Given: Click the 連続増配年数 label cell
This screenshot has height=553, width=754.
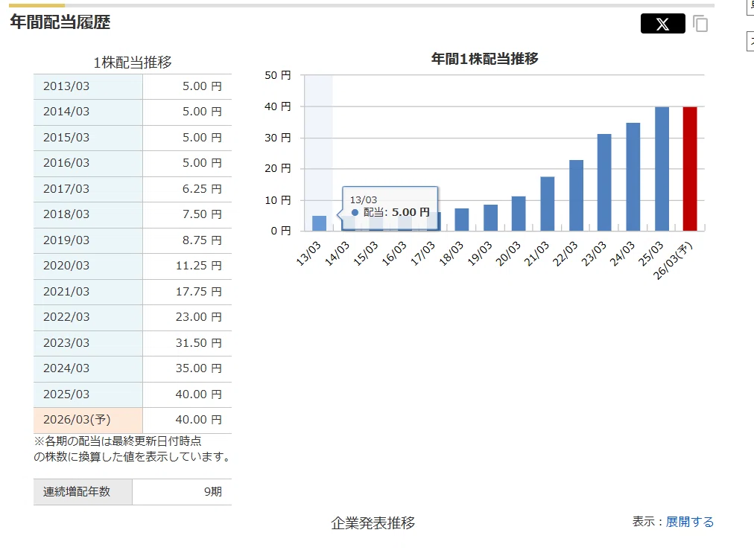Looking at the screenshot, I should 83,492.
